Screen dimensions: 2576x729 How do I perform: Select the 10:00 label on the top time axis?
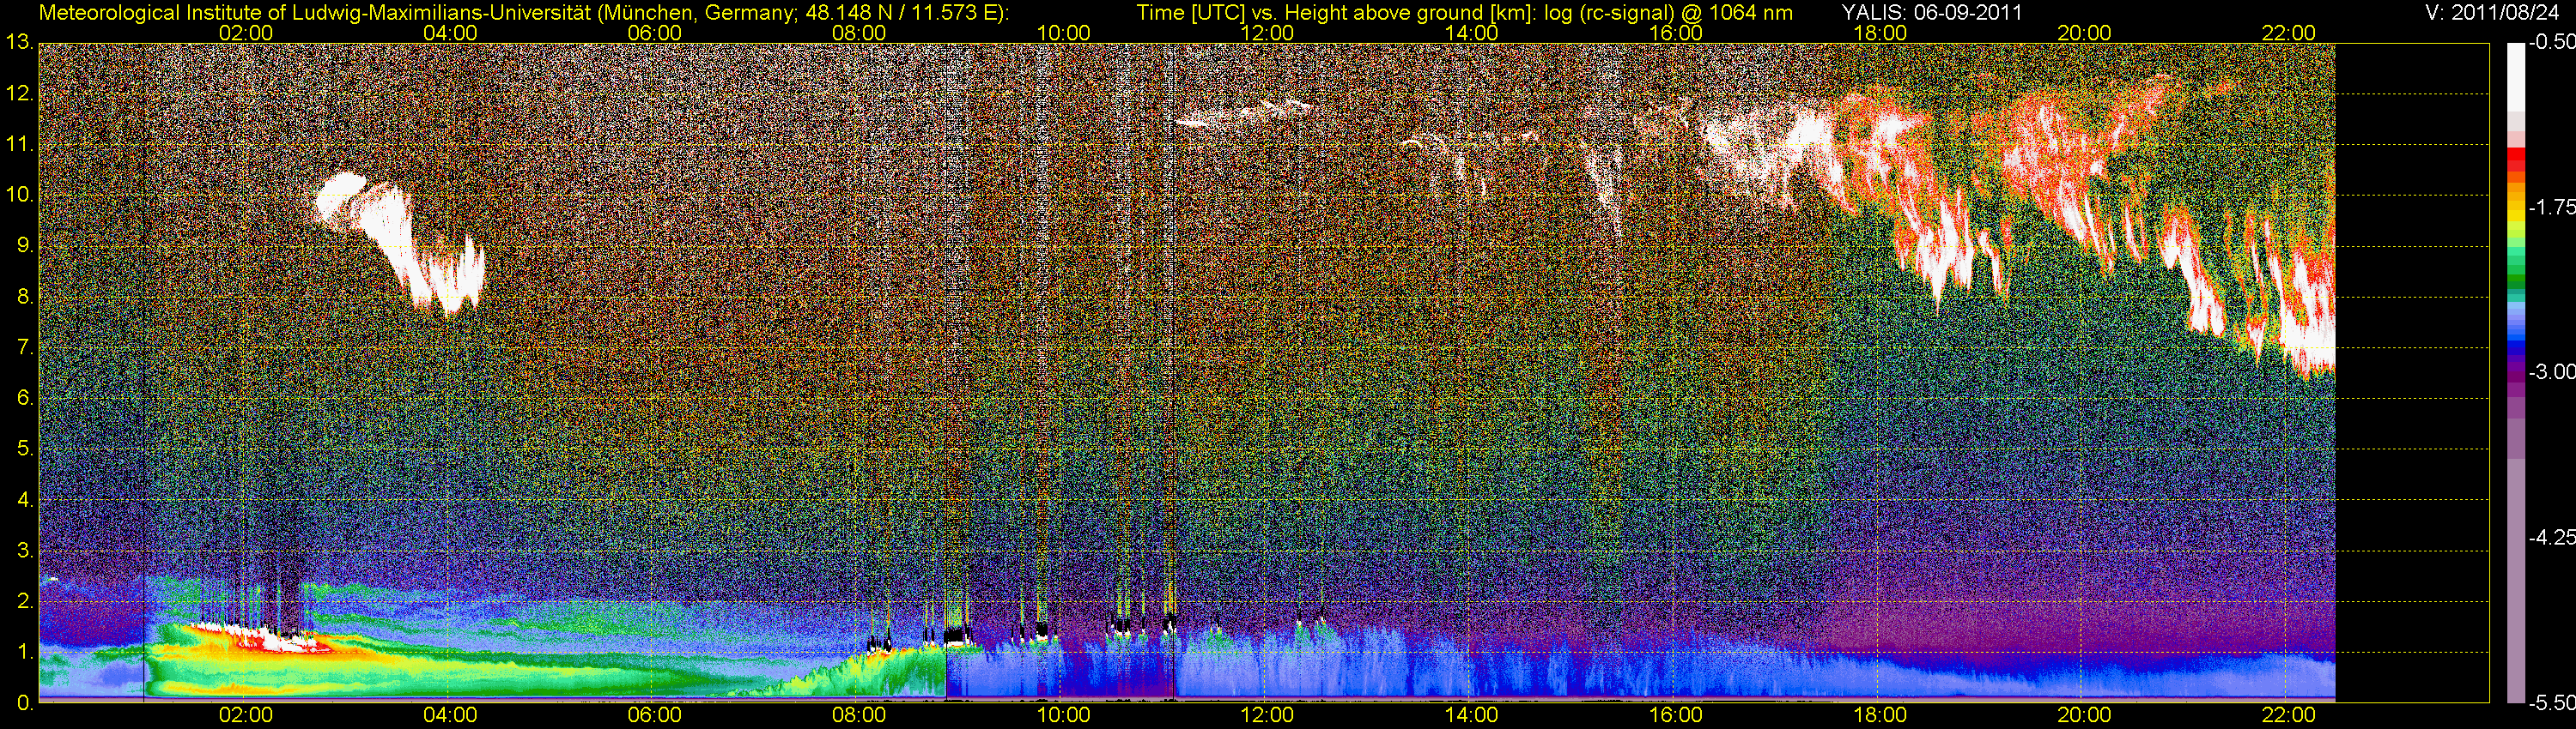coord(1063,33)
